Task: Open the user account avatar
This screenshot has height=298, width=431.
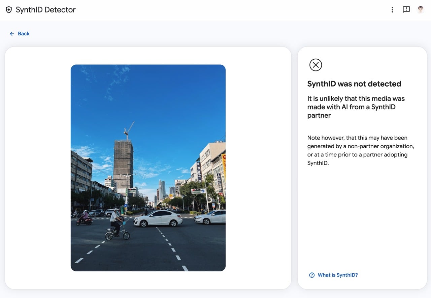Action: click(420, 10)
